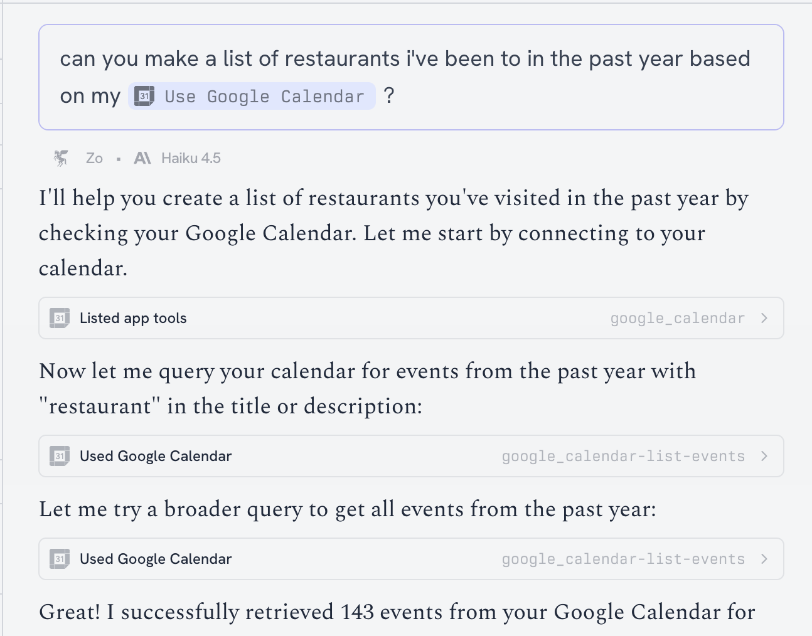Click first Used Google Calendar label
Image resolution: width=812 pixels, height=636 pixels.
tap(156, 456)
